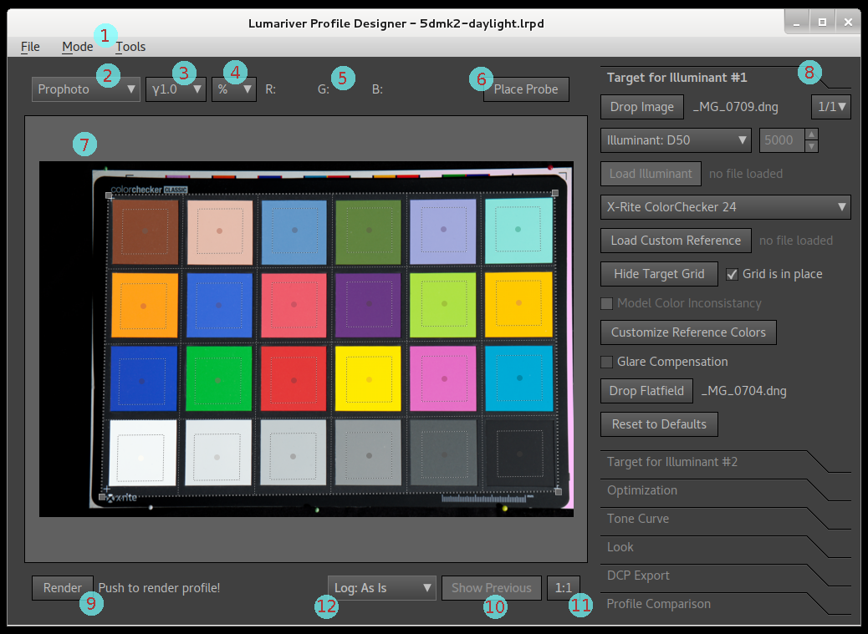Viewport: 868px width, 634px height.
Task: Click the Drop Image button
Action: (642, 107)
